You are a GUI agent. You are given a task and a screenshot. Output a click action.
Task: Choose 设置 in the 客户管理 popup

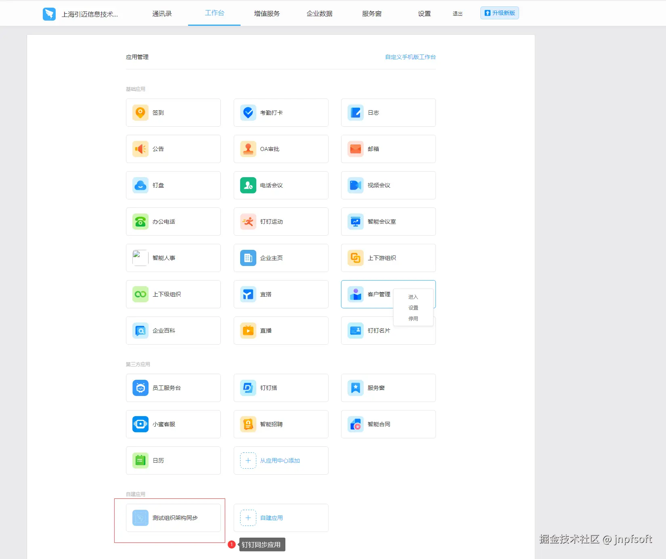click(413, 308)
